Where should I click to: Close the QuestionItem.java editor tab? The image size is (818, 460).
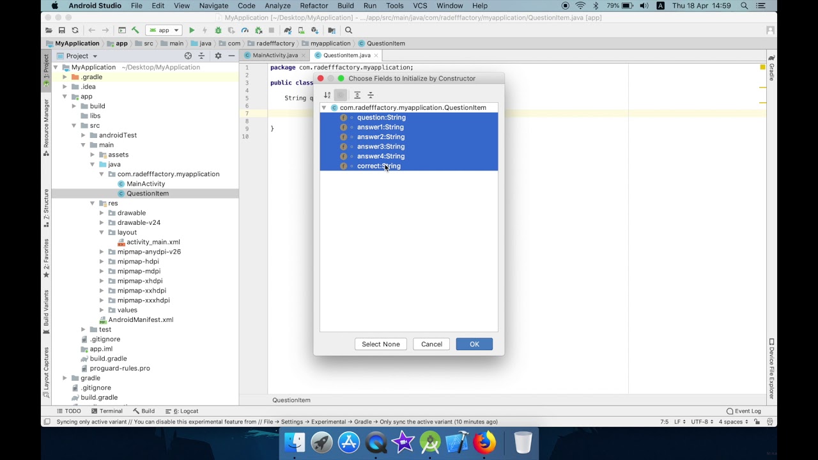click(x=376, y=56)
